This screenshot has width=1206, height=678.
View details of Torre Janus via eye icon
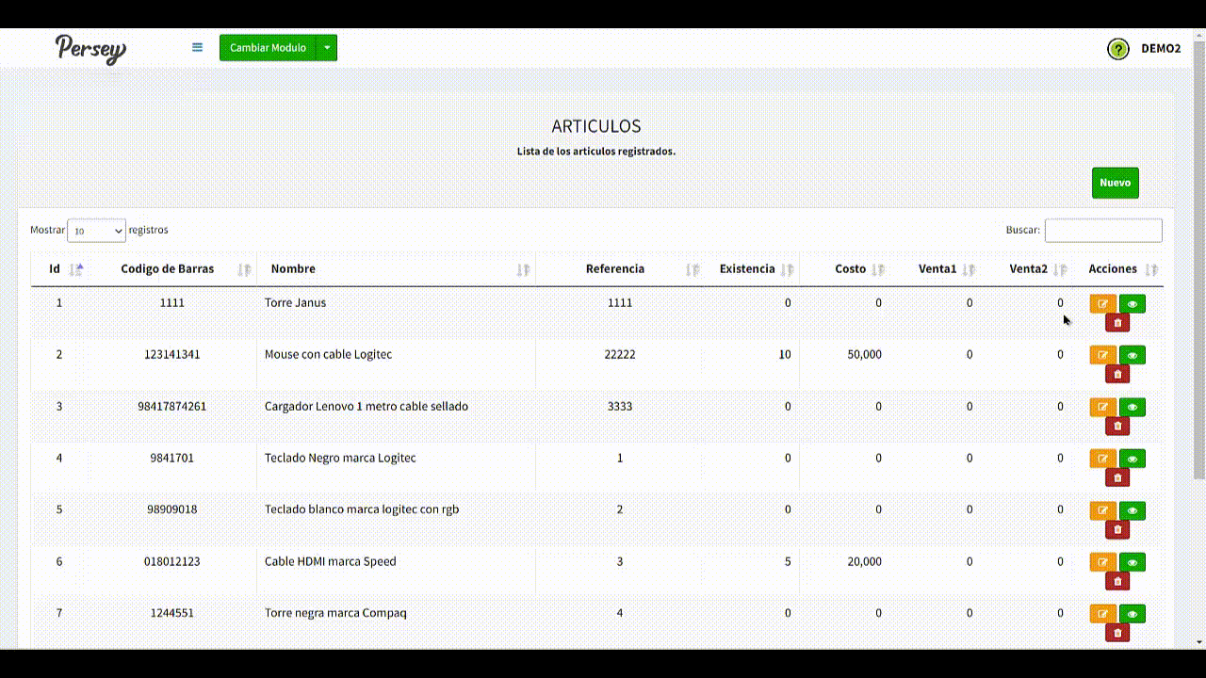coord(1133,303)
